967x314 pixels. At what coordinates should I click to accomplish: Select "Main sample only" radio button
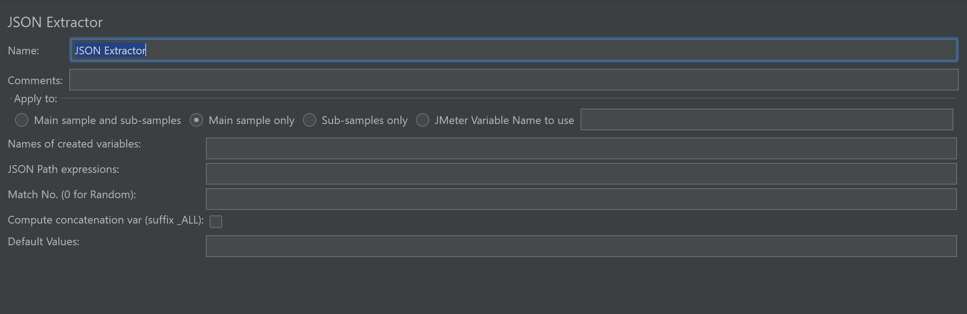click(x=196, y=120)
